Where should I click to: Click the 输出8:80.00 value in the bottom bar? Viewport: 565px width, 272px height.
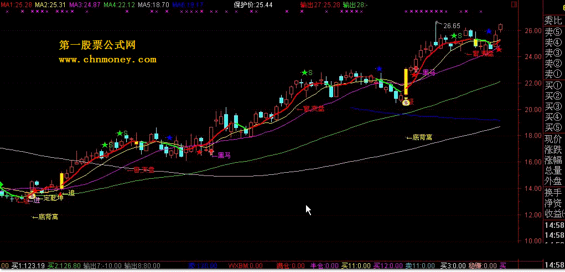[x=142, y=266]
